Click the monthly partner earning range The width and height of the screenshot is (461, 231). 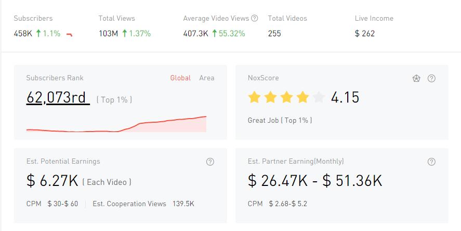tap(315, 181)
